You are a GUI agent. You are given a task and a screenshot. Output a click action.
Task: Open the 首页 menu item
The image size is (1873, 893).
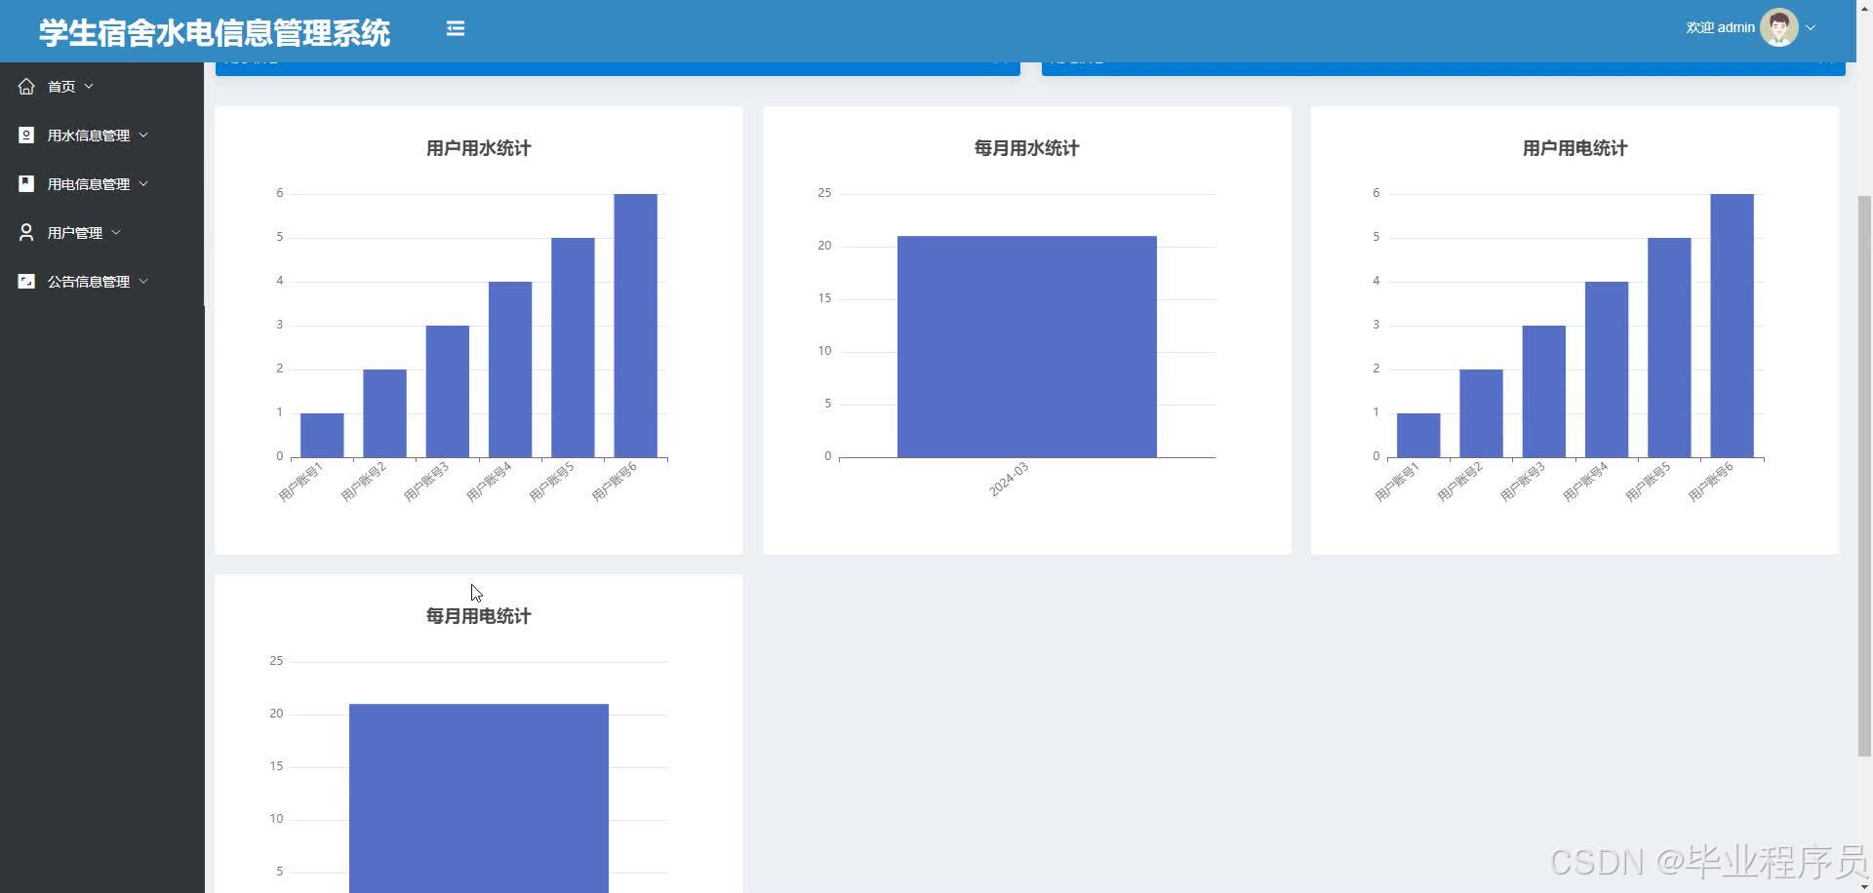tap(101, 87)
